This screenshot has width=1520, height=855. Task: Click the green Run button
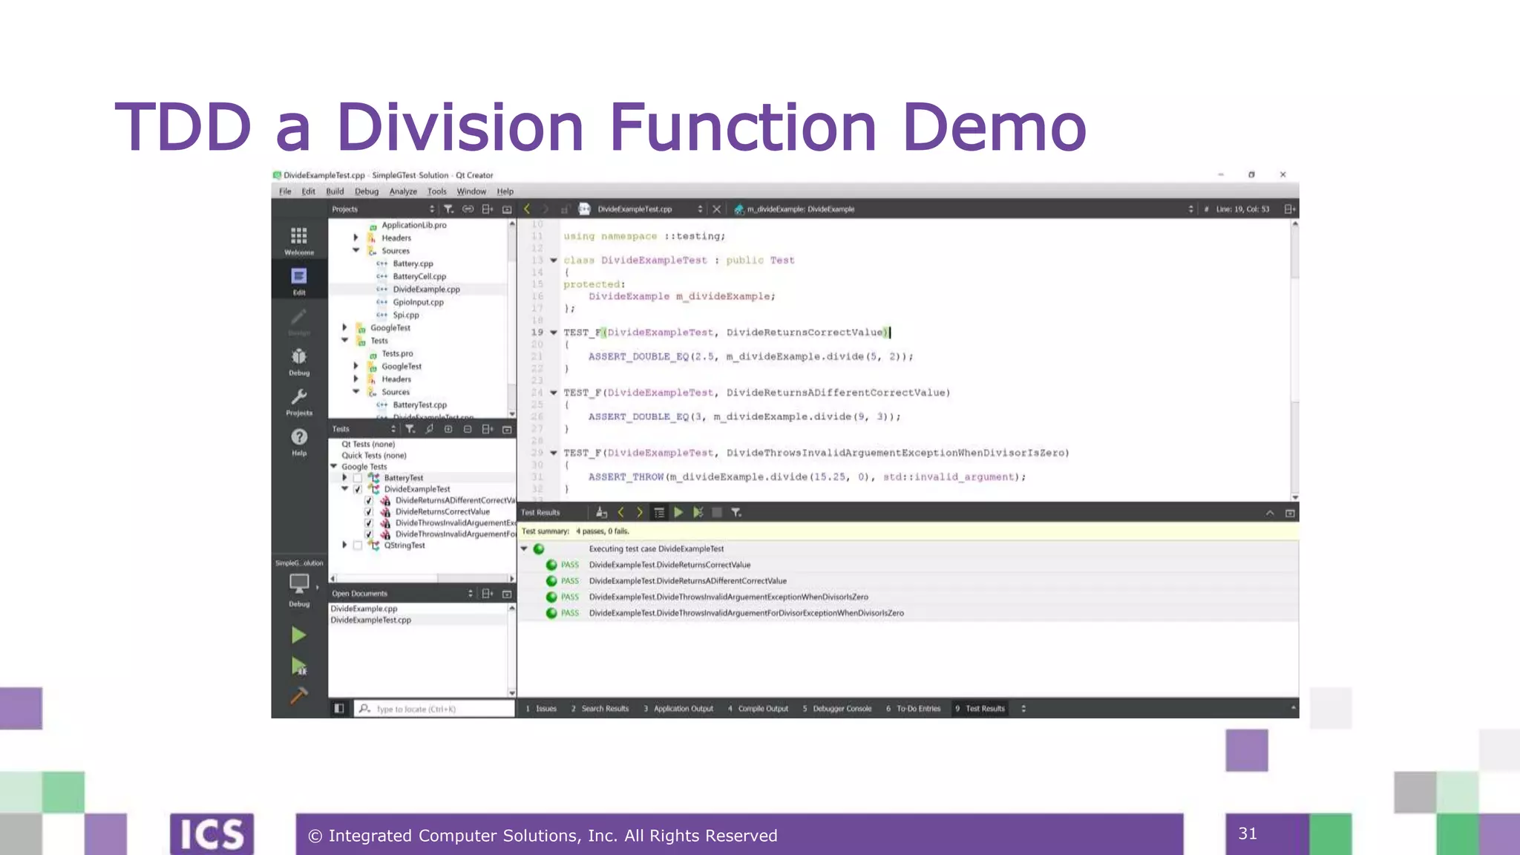pos(298,635)
